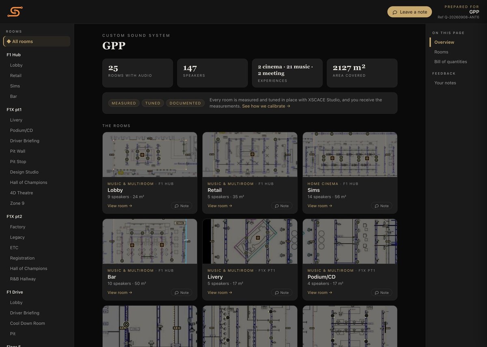Click the MEASURED badge
487x347 pixels.
(x=124, y=103)
